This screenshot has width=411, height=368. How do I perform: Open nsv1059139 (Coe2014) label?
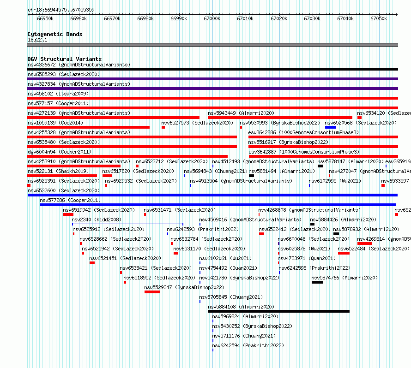tap(55, 123)
